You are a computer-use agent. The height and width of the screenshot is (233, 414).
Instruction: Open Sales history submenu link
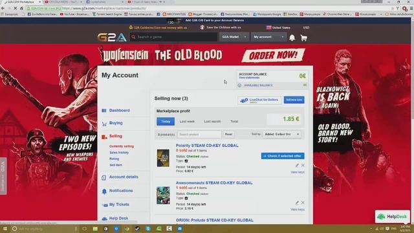pyautogui.click(x=119, y=153)
